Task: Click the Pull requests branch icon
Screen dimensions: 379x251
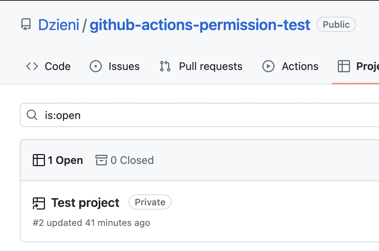Action: click(165, 66)
